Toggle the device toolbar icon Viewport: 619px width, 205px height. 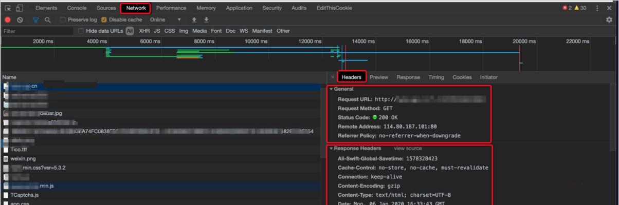coord(20,8)
